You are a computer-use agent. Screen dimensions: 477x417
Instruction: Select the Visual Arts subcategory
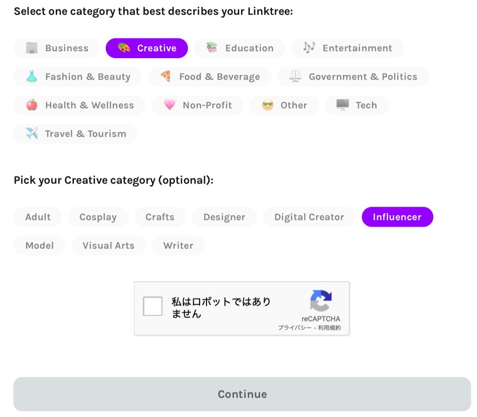[x=108, y=246]
